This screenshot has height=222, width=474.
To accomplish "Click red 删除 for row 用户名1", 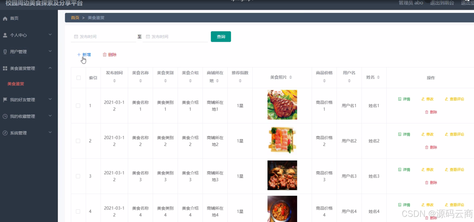I will (x=431, y=112).
